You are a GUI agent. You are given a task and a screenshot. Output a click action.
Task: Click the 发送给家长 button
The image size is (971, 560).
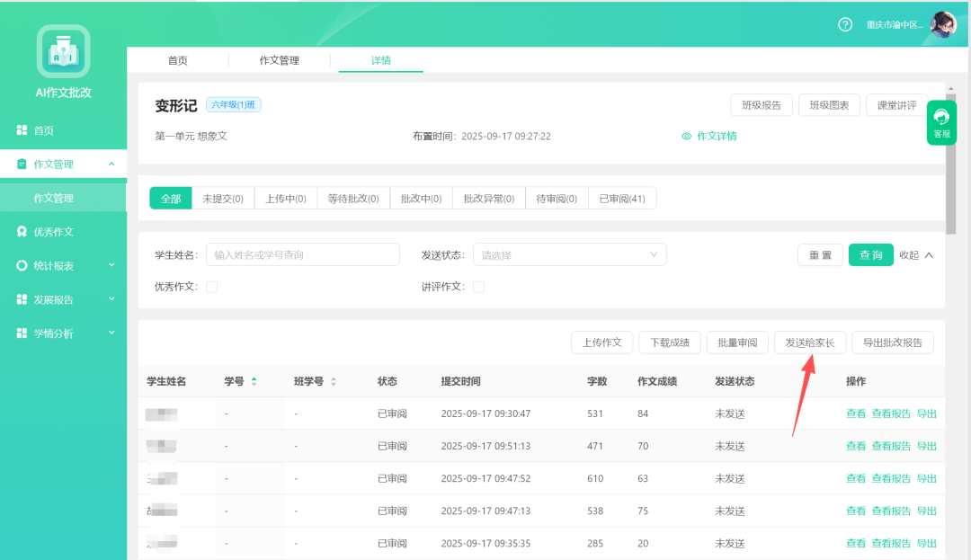(x=810, y=342)
